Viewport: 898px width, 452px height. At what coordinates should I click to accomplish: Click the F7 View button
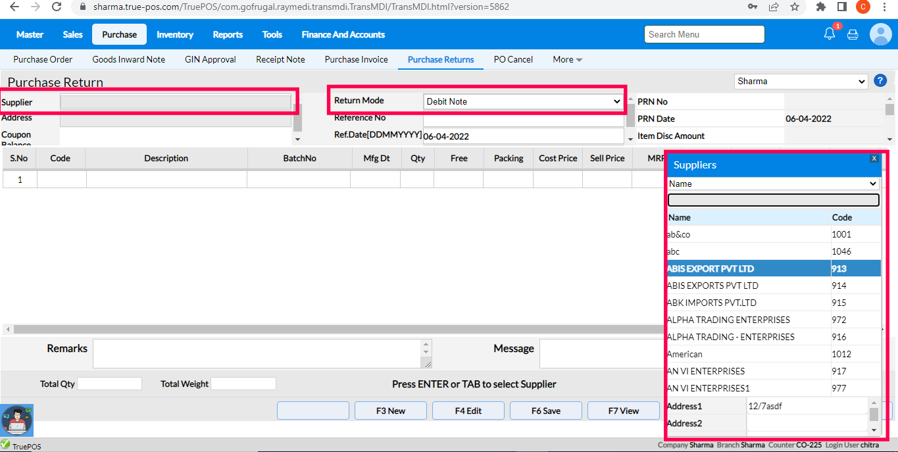click(x=624, y=411)
